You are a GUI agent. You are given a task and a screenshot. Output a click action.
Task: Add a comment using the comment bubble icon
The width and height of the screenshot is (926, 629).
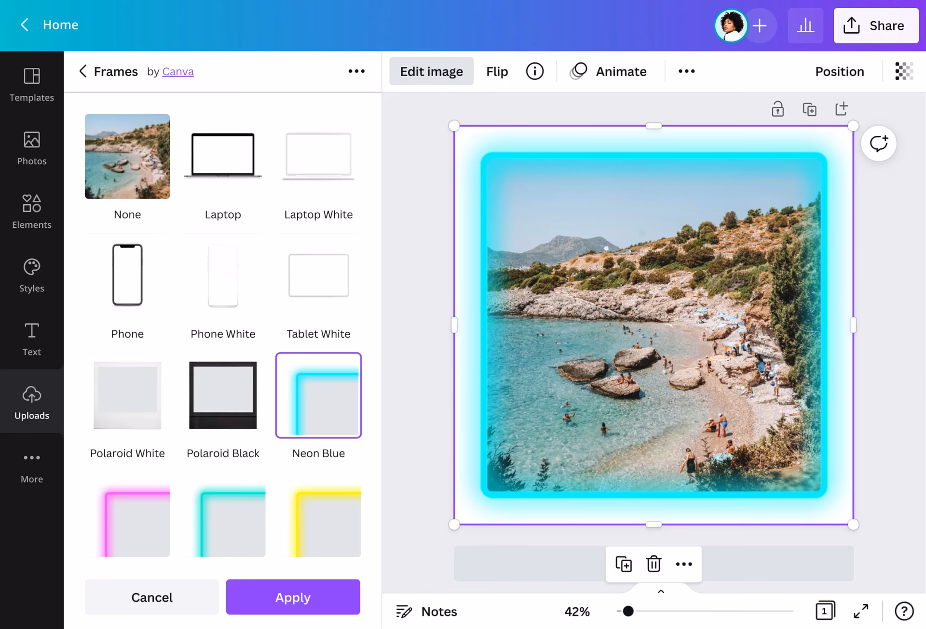coord(879,143)
